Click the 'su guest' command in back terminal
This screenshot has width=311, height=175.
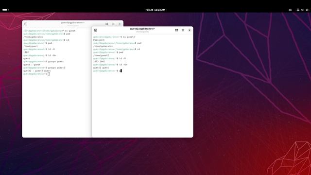pos(70,31)
